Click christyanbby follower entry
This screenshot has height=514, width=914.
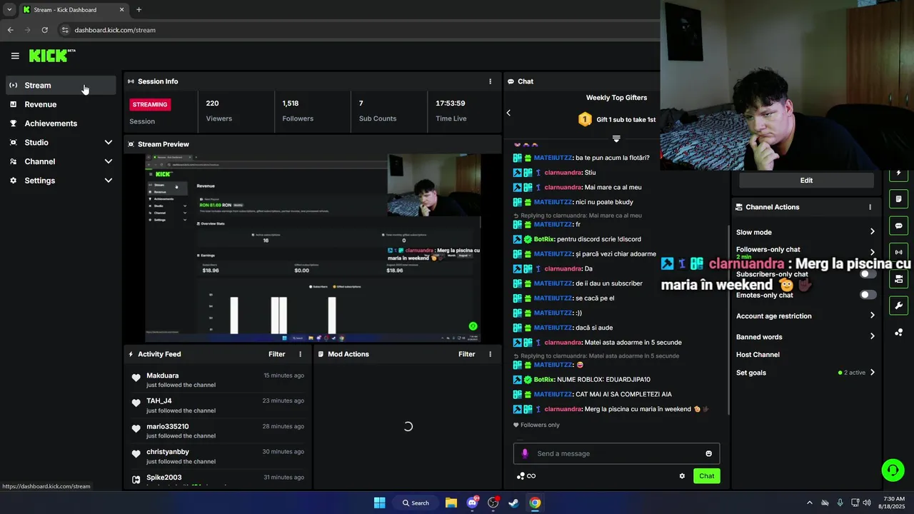[168, 452]
